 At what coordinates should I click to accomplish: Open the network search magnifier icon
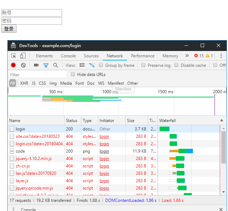pos(55,65)
